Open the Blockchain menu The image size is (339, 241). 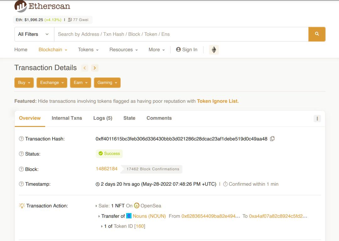point(53,50)
